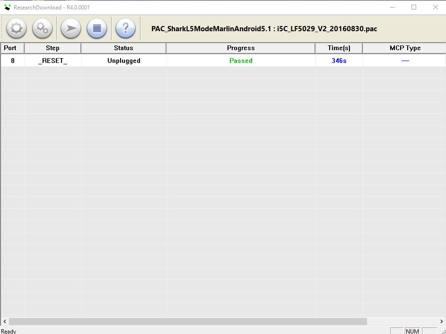Select the Passed progress cell

point(240,61)
